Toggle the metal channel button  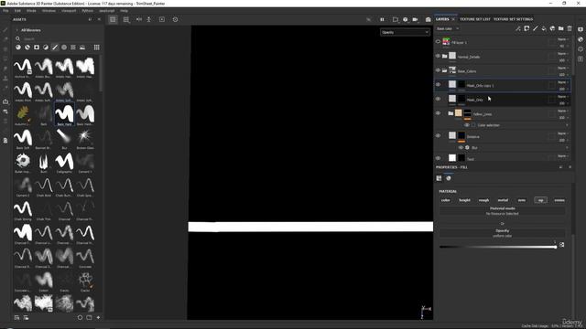pos(503,200)
